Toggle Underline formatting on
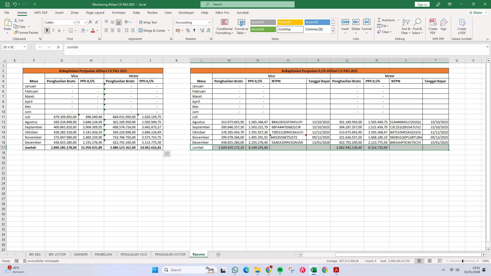The height and width of the screenshot is (276, 491). (x=59, y=30)
